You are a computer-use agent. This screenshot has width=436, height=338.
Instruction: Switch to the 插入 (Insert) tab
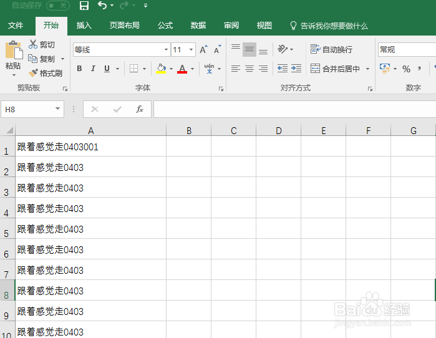pos(84,26)
